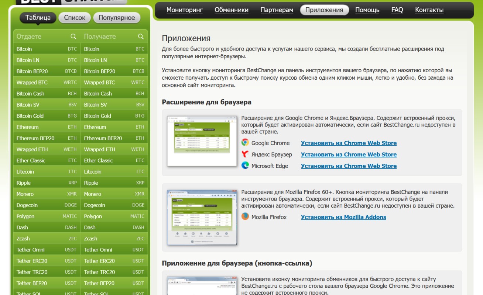The width and height of the screenshot is (483, 295).
Task: Select Dash in the Получаете column
Action: 114,227
